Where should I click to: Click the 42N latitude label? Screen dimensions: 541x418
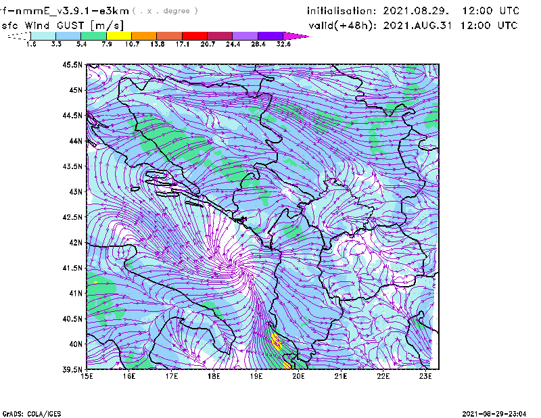point(76,243)
